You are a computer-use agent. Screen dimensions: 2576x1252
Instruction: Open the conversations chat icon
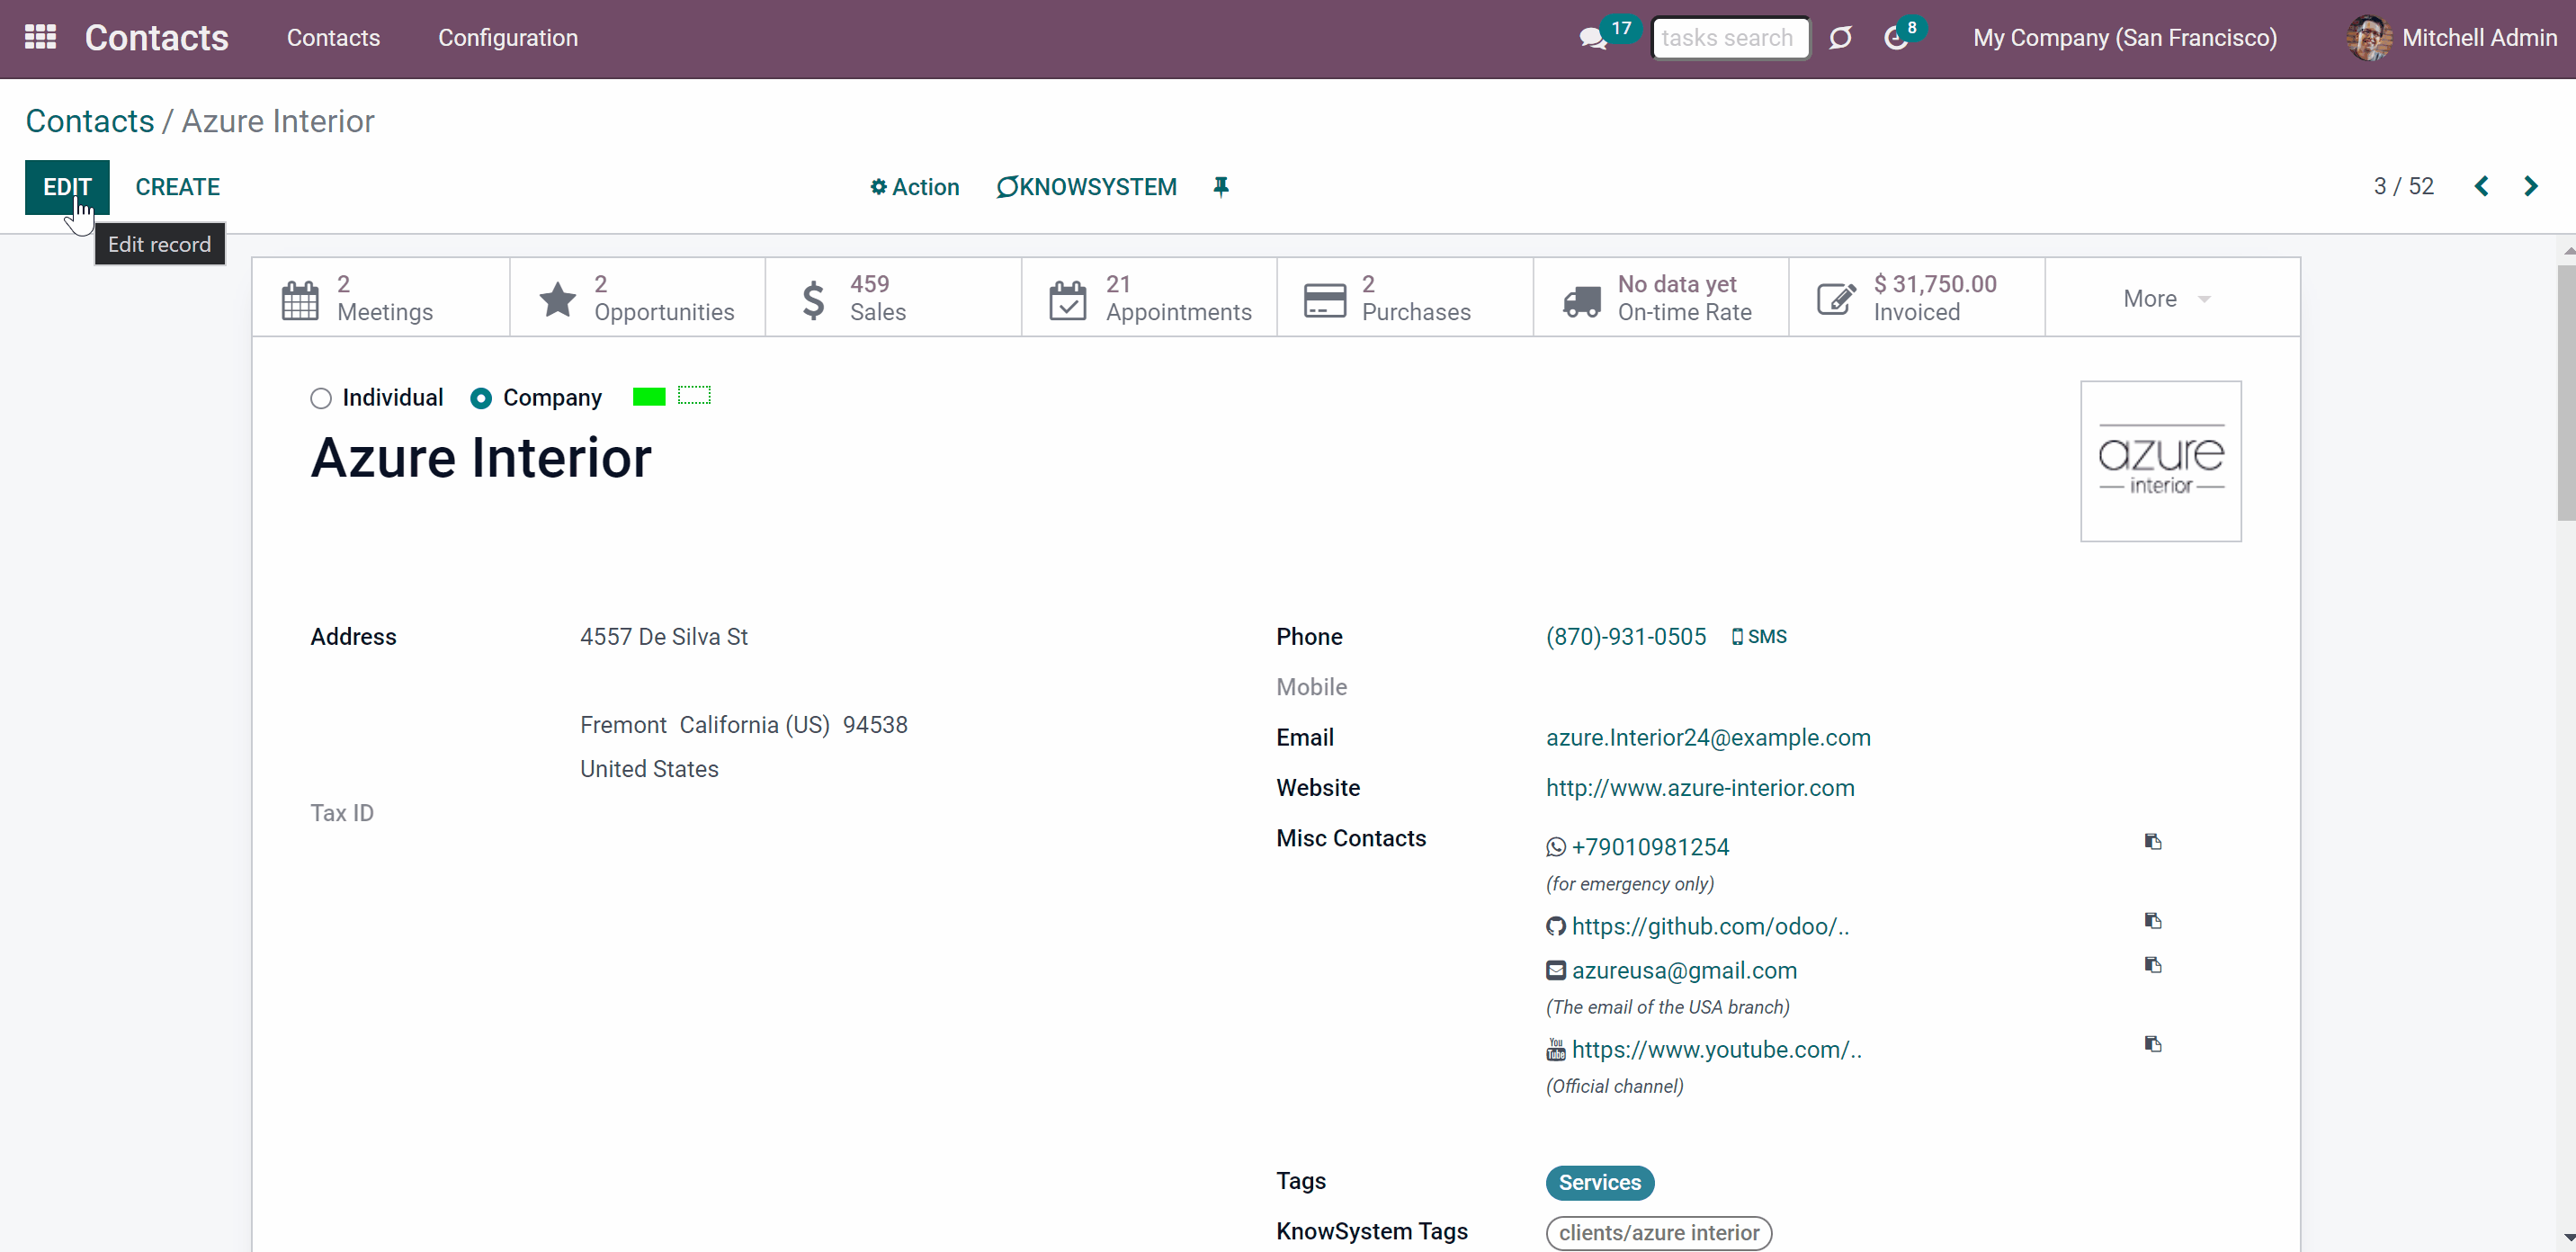tap(1591, 38)
